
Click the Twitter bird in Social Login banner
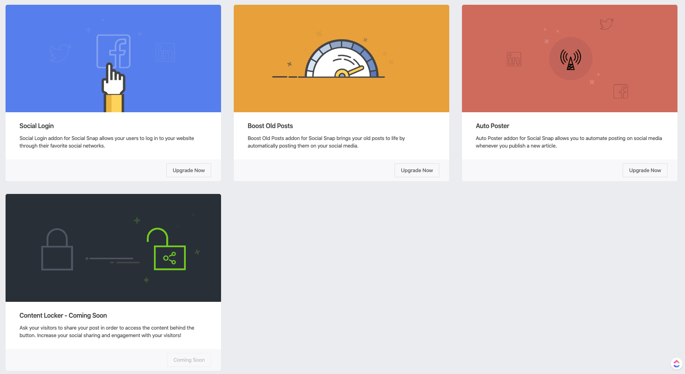[60, 53]
